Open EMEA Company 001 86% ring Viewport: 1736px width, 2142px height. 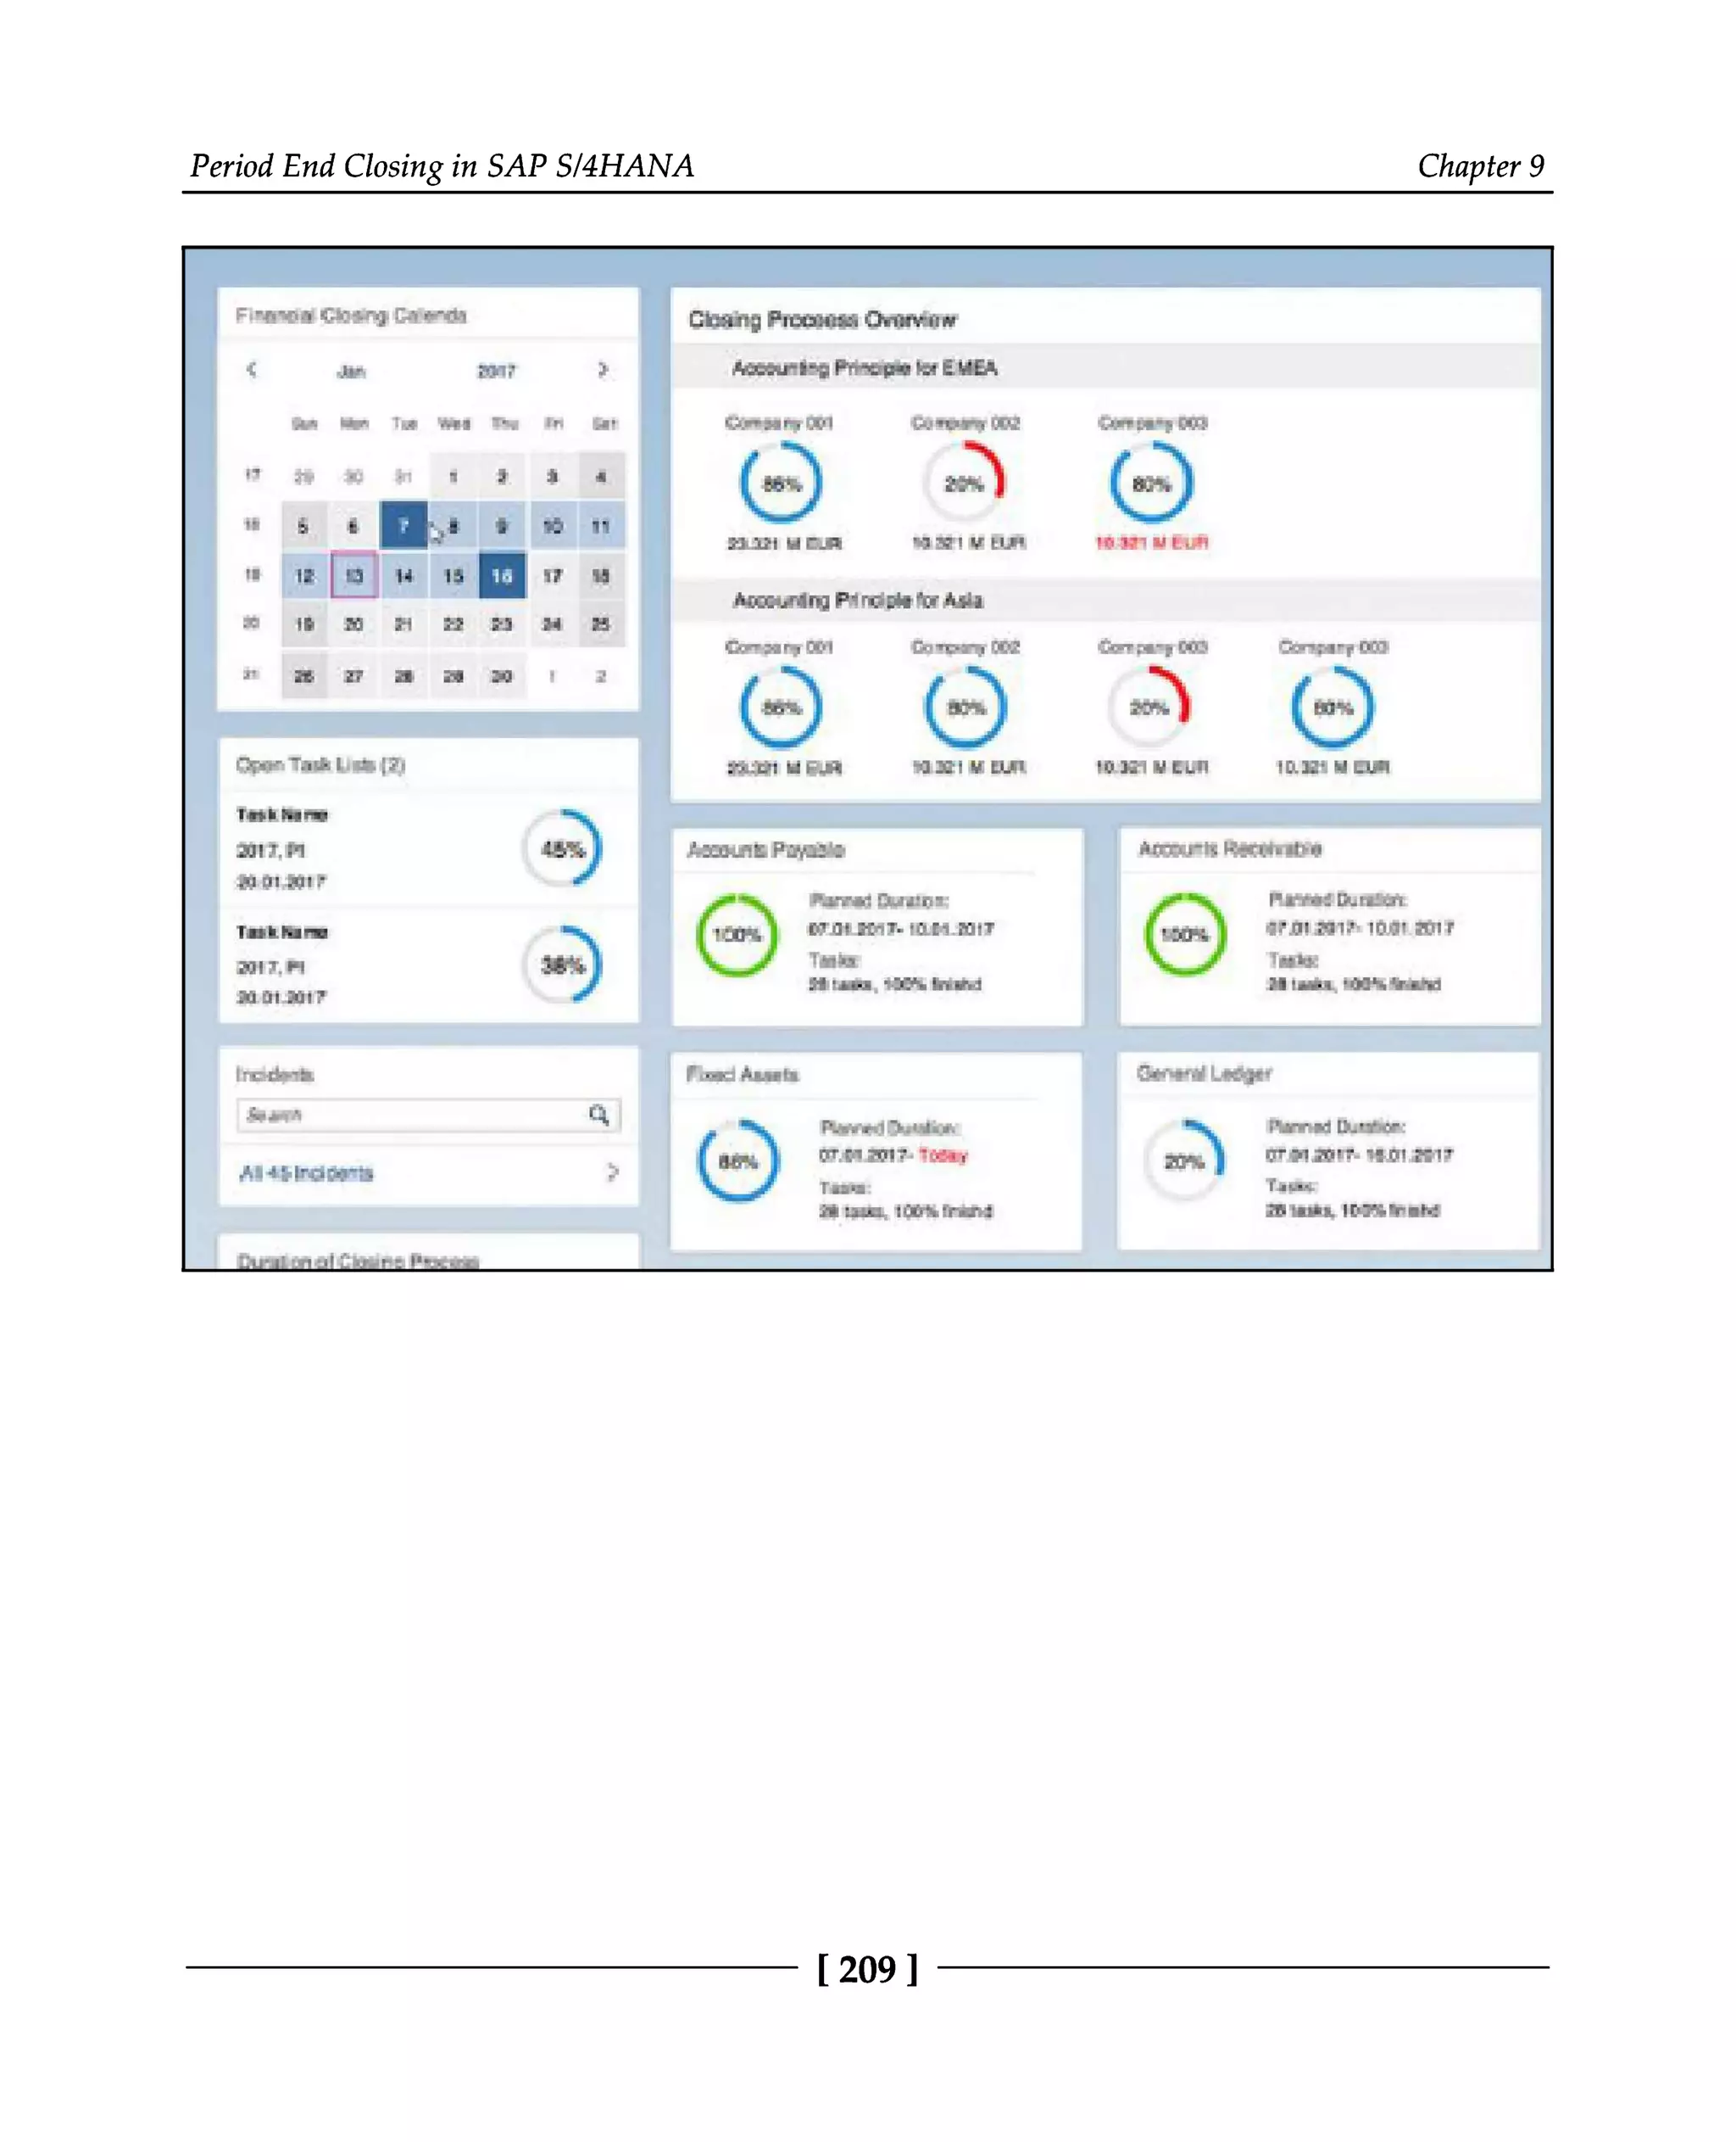[x=781, y=483]
